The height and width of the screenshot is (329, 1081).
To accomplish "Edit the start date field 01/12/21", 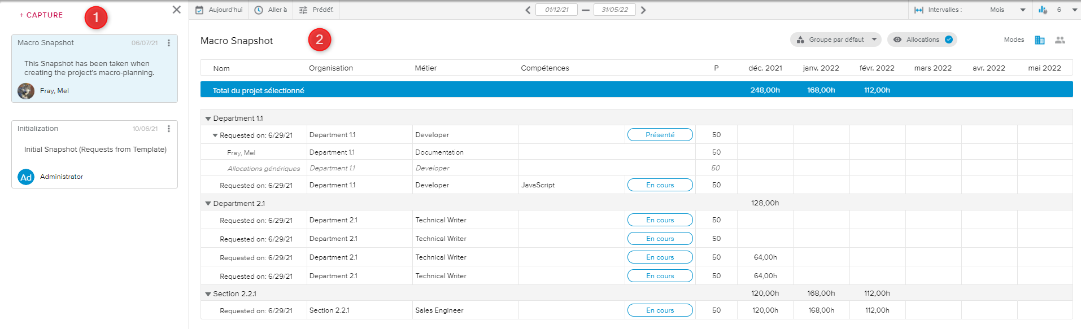I will click(556, 10).
